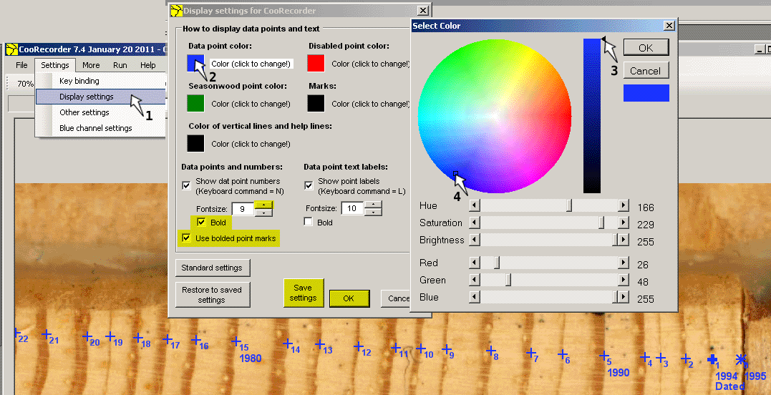Close the Select Color dialog

tap(669, 26)
